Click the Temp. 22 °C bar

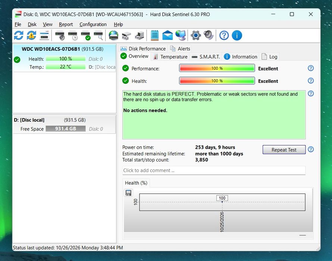click(x=66, y=67)
